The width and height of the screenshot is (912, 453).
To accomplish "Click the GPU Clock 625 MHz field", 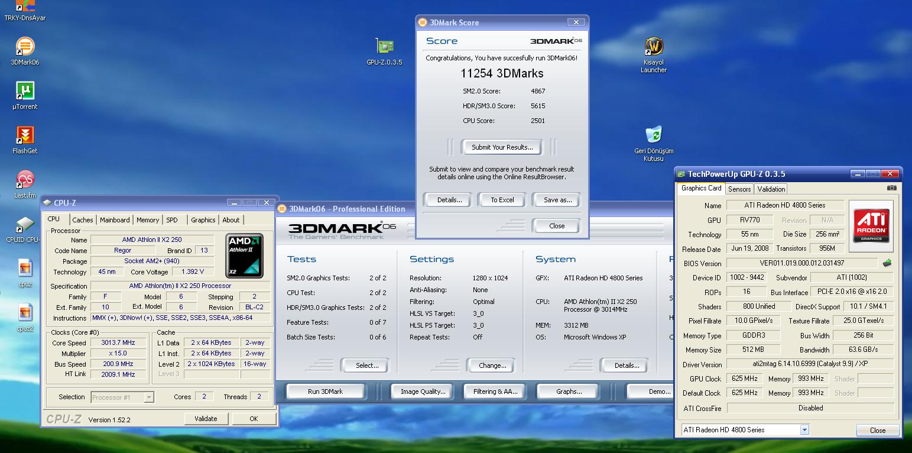I will coord(745,378).
